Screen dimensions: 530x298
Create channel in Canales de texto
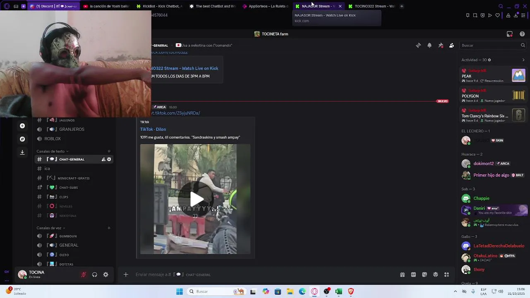coord(109,151)
